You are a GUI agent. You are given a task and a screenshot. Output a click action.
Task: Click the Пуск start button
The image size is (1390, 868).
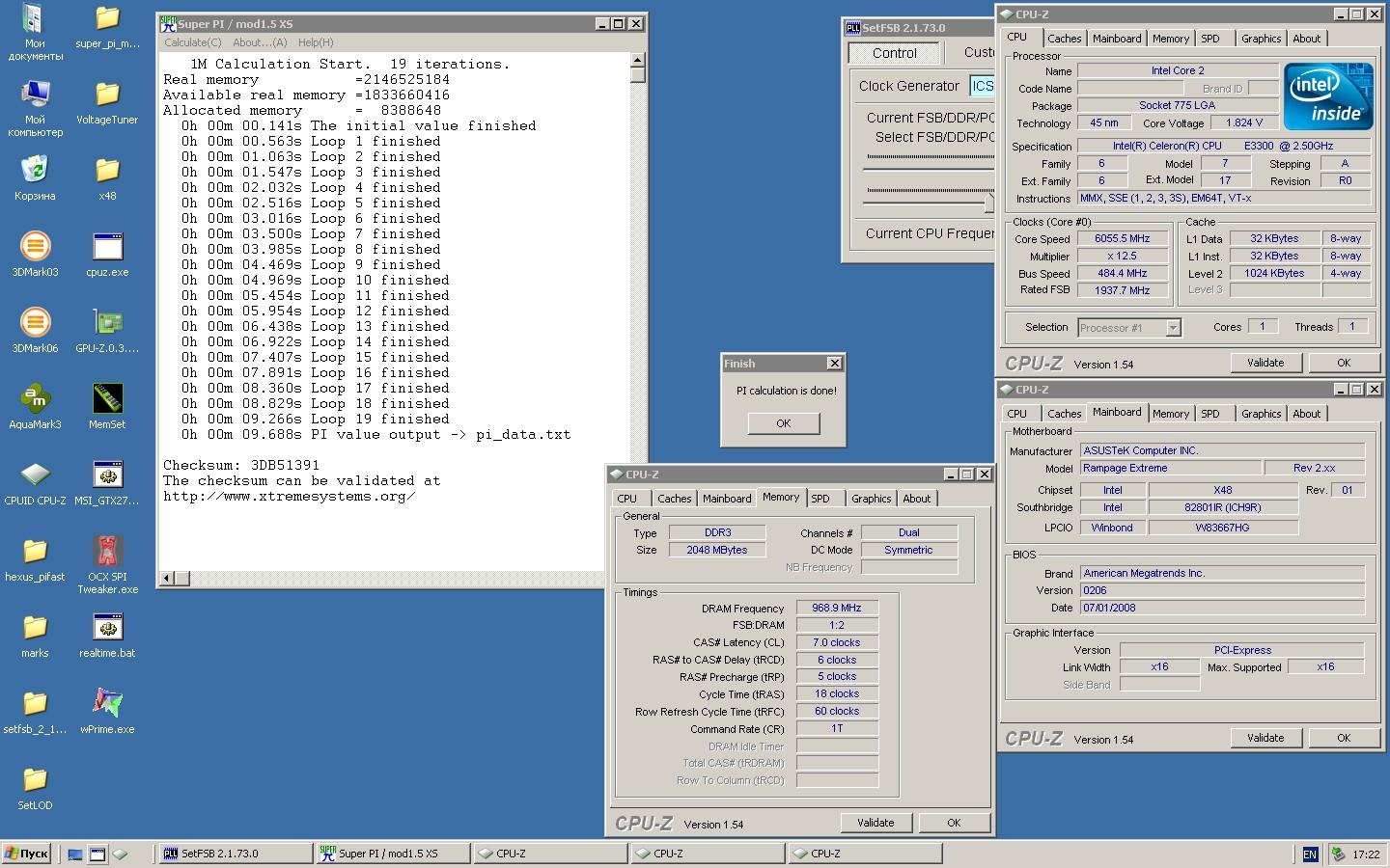(27, 854)
